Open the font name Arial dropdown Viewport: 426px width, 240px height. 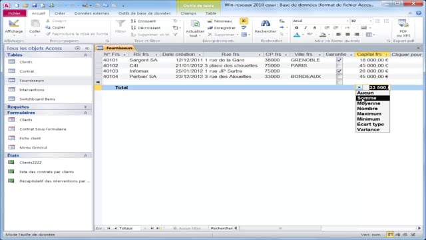[x=347, y=21]
